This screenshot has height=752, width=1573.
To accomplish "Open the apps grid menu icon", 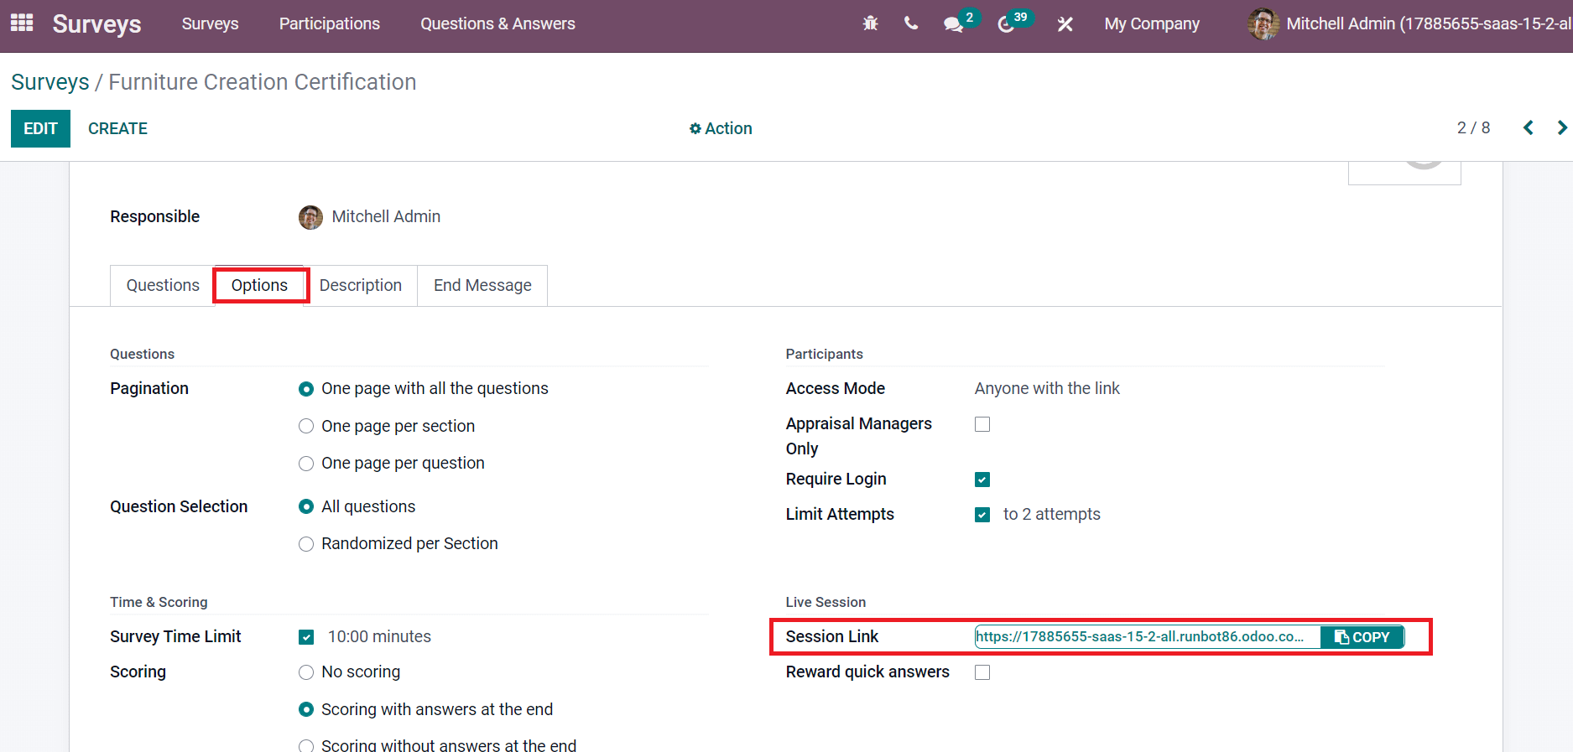I will 22,23.
